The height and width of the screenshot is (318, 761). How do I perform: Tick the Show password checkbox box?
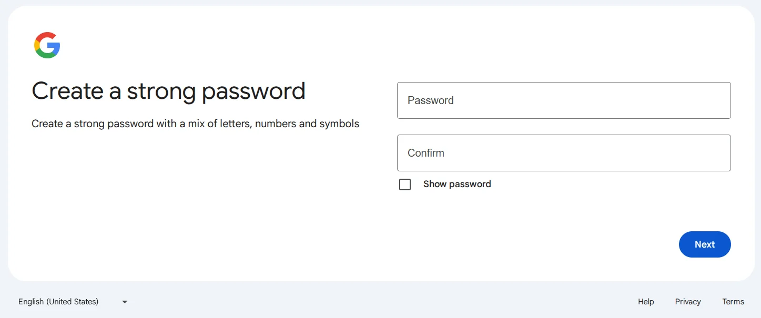tap(405, 184)
